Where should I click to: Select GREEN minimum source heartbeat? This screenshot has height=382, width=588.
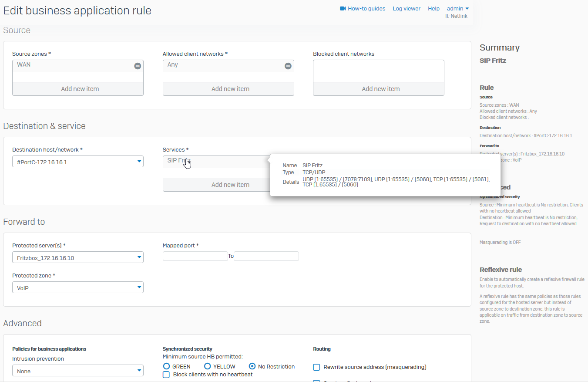pyautogui.click(x=166, y=366)
